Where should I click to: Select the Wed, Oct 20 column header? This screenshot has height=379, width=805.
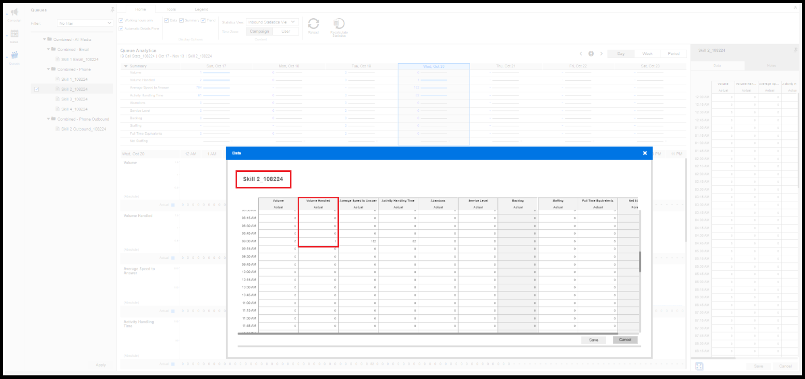pyautogui.click(x=434, y=66)
